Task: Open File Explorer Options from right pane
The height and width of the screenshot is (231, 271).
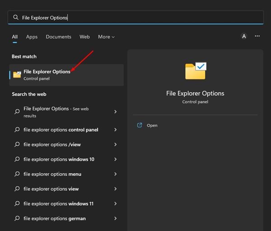Action: pos(152,125)
